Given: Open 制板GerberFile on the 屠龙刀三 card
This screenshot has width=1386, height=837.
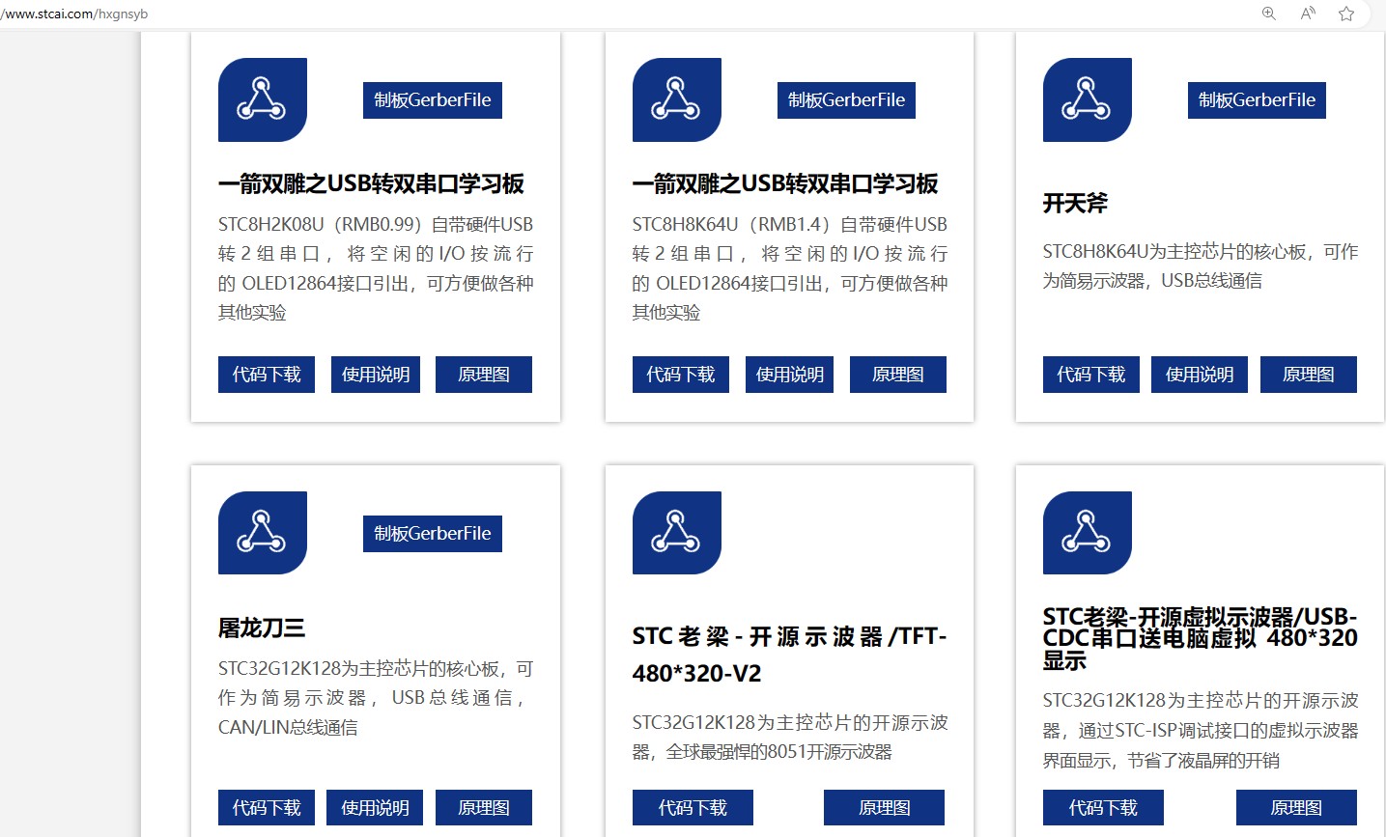Looking at the screenshot, I should coord(433,534).
